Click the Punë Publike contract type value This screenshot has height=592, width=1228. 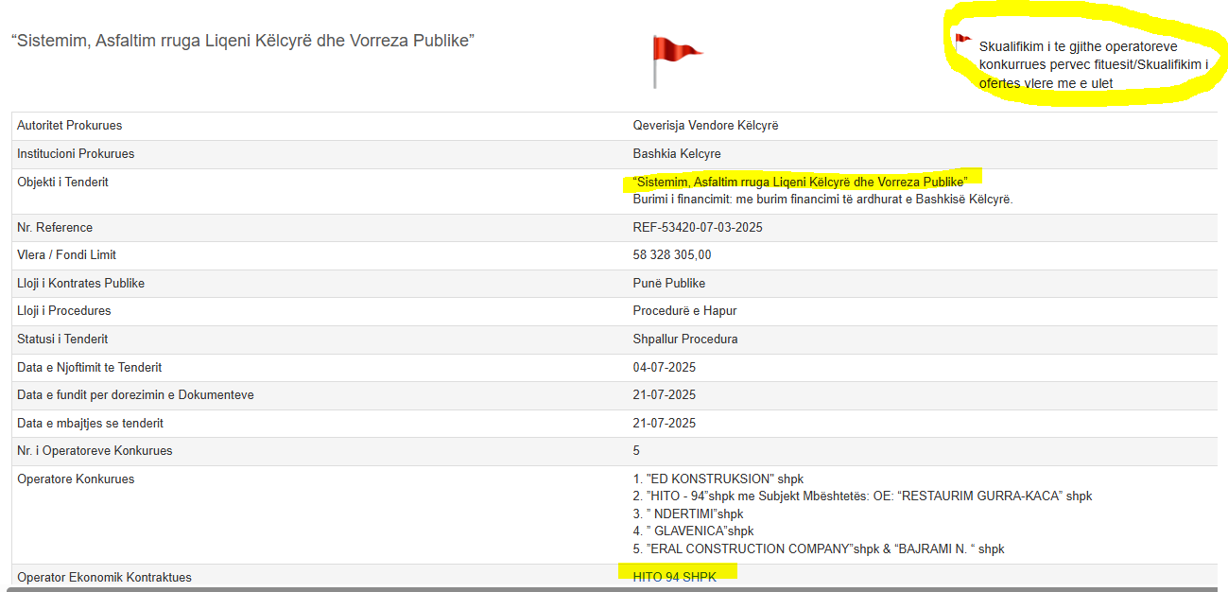[x=668, y=284]
